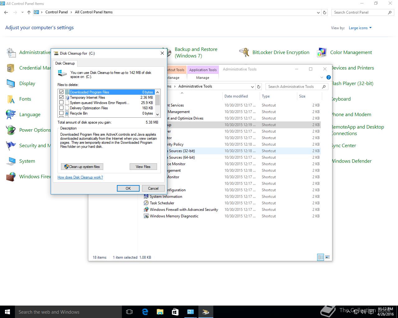
Task: Expand the Control Panel address bar history dropdown
Action: 318,13
